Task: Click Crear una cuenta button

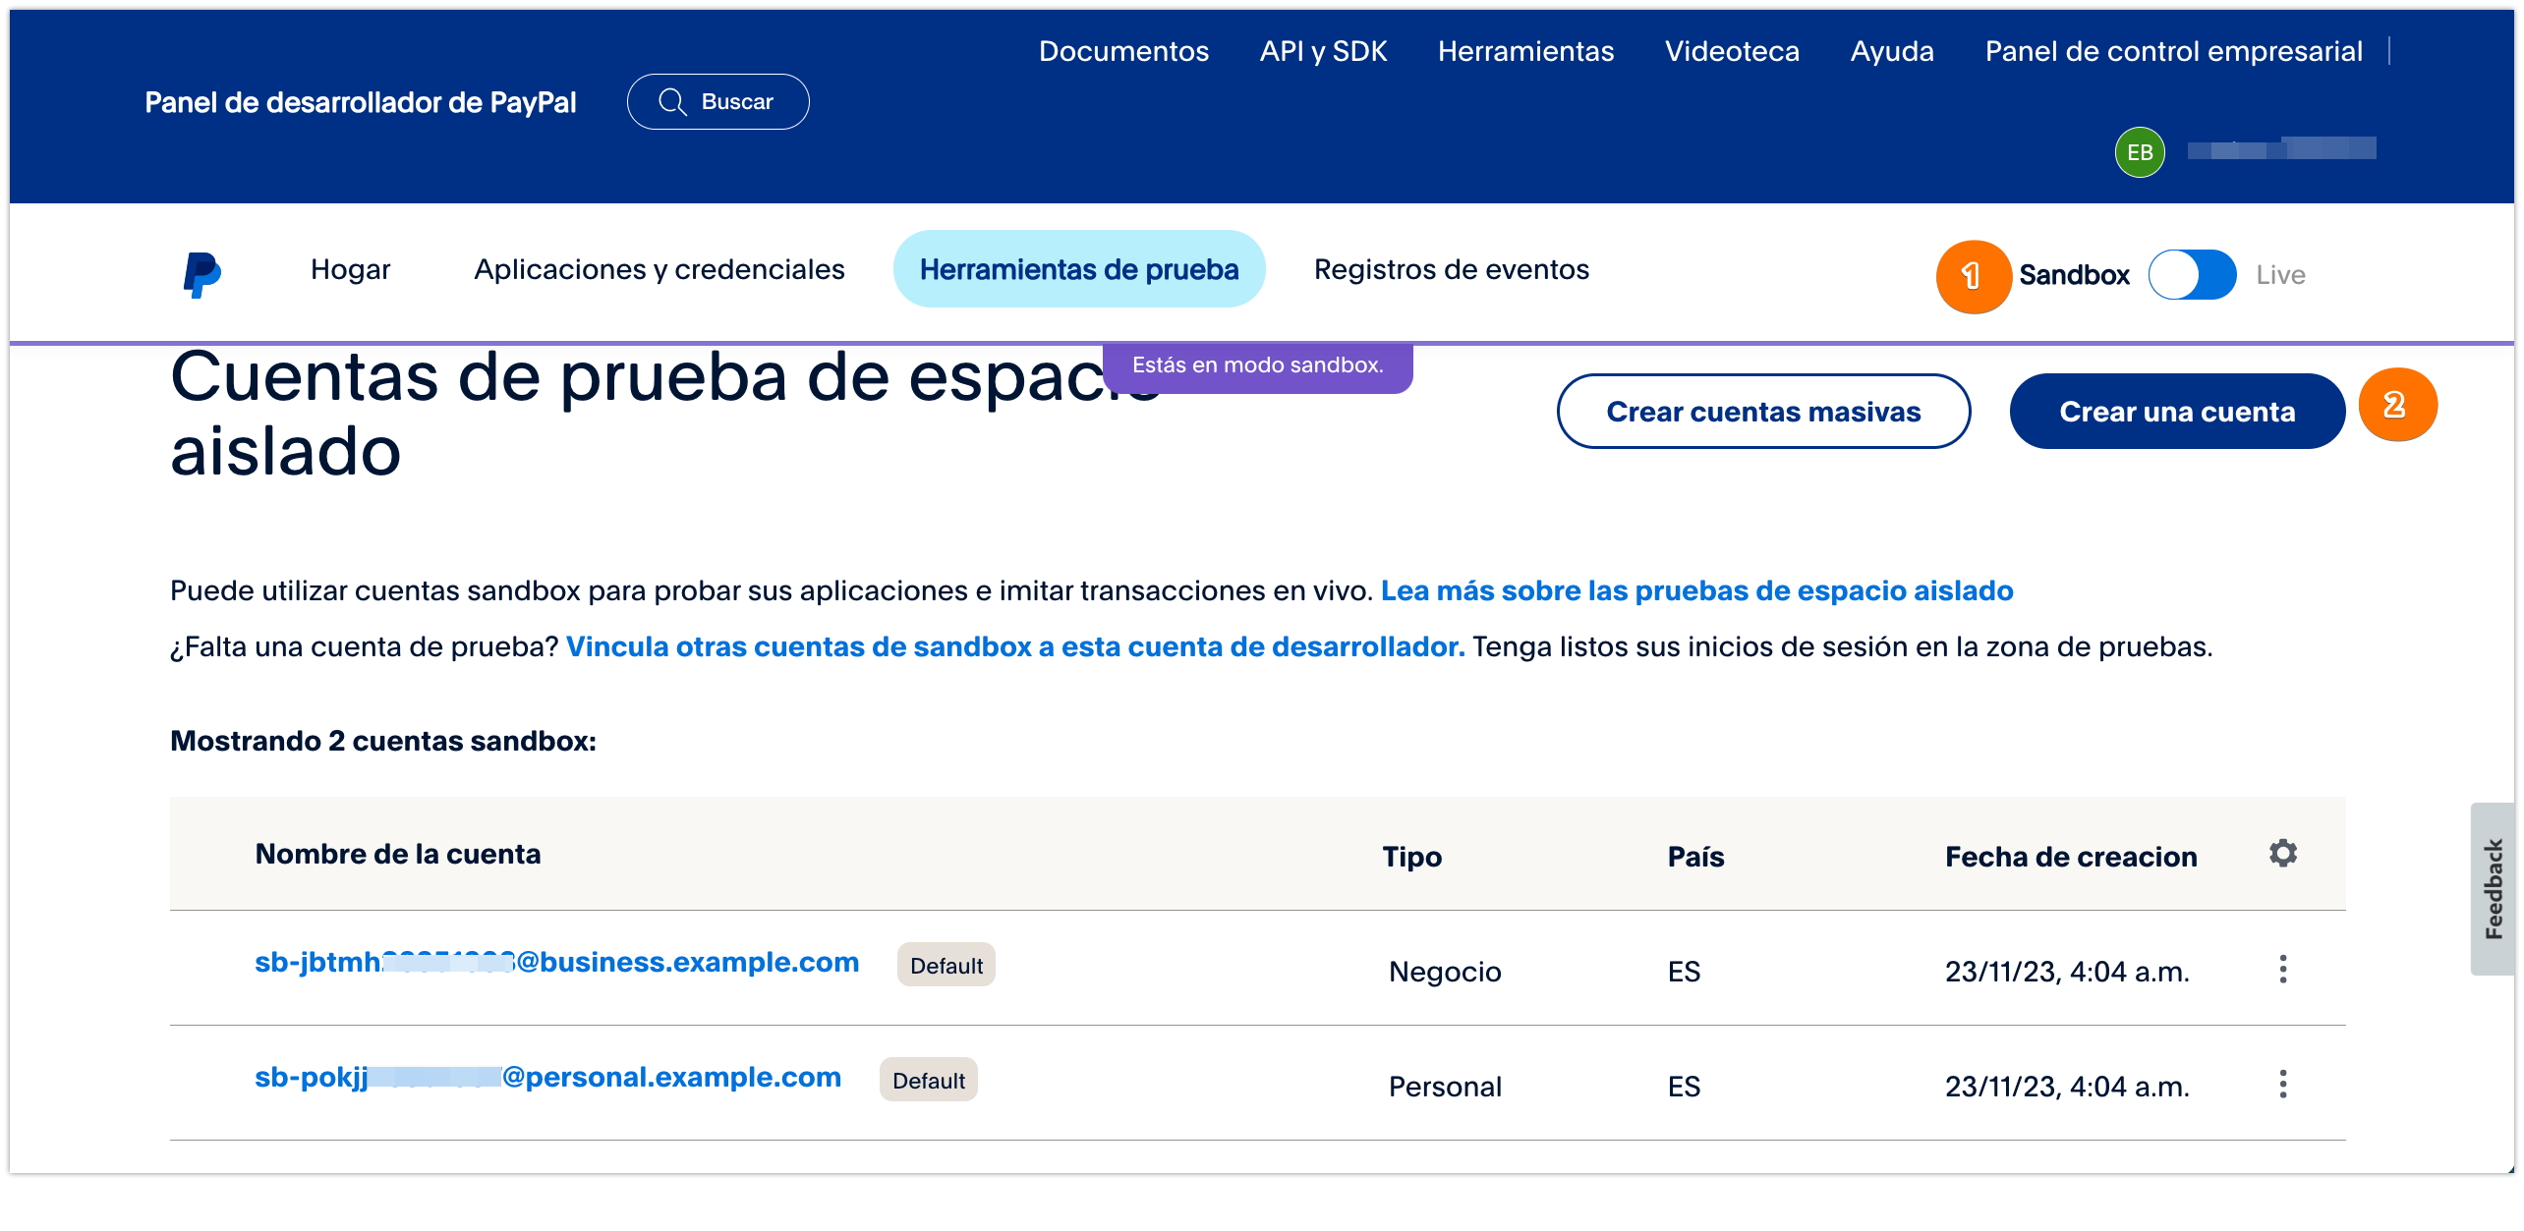Action: tap(2176, 412)
